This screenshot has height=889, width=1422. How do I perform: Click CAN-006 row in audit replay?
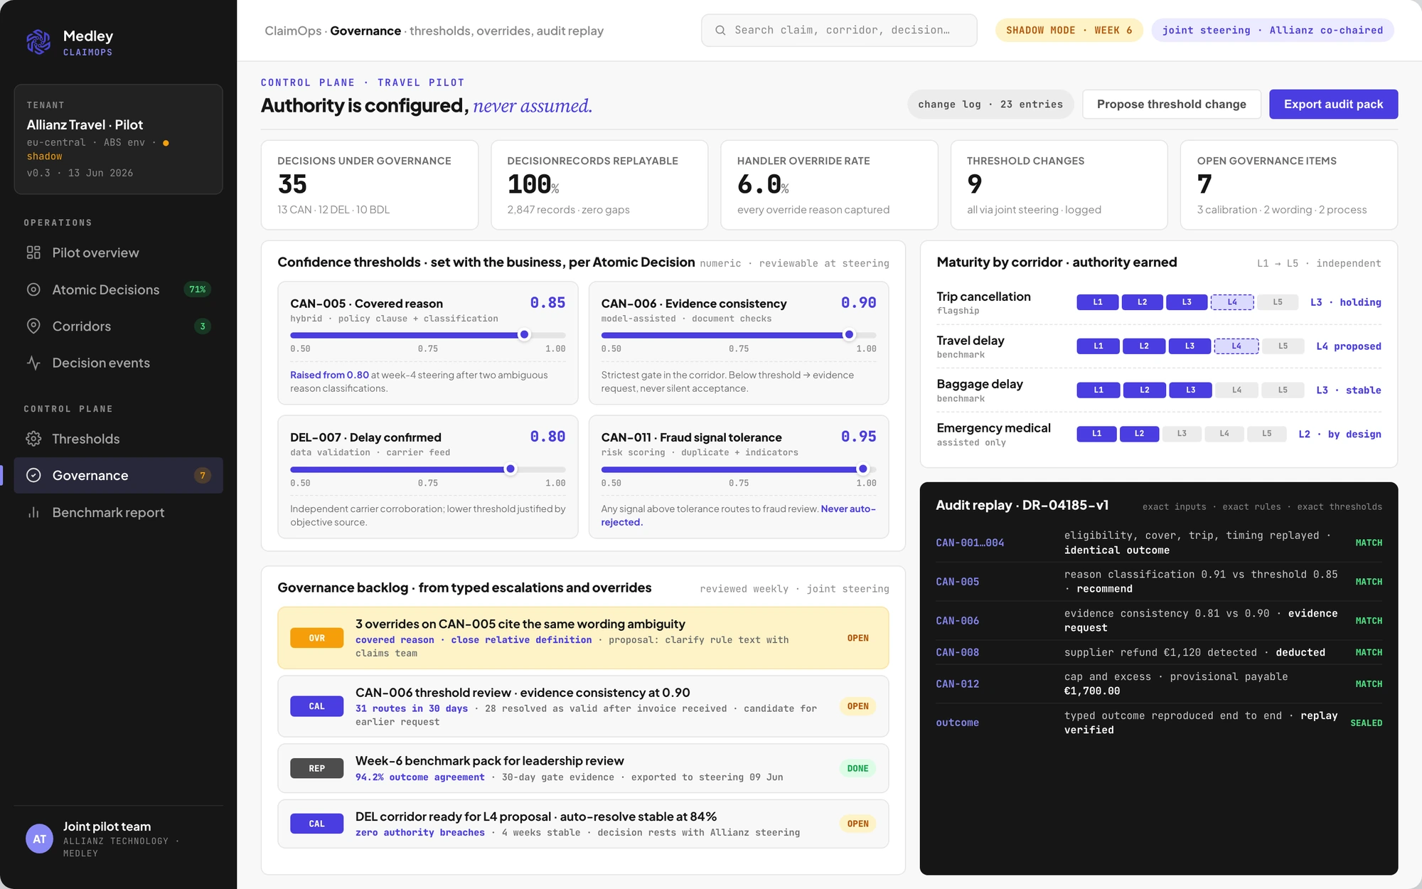click(1159, 621)
